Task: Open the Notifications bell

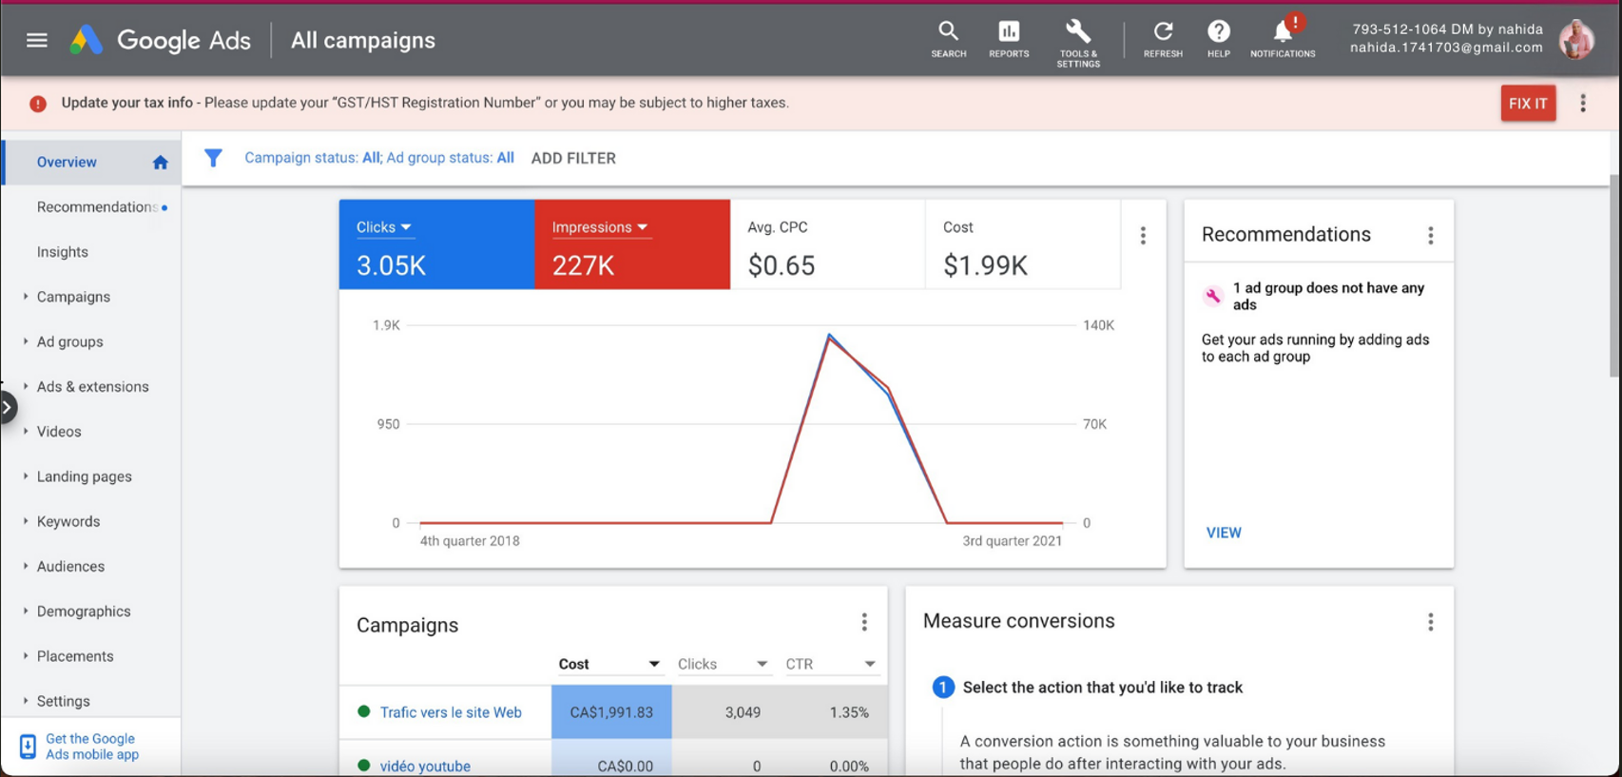Action: click(1283, 32)
